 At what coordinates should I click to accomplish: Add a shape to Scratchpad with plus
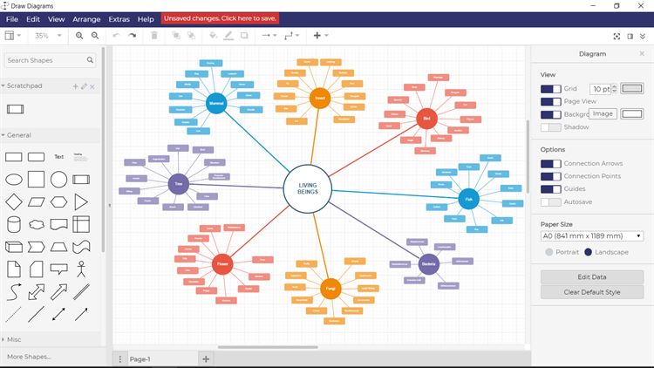76,86
